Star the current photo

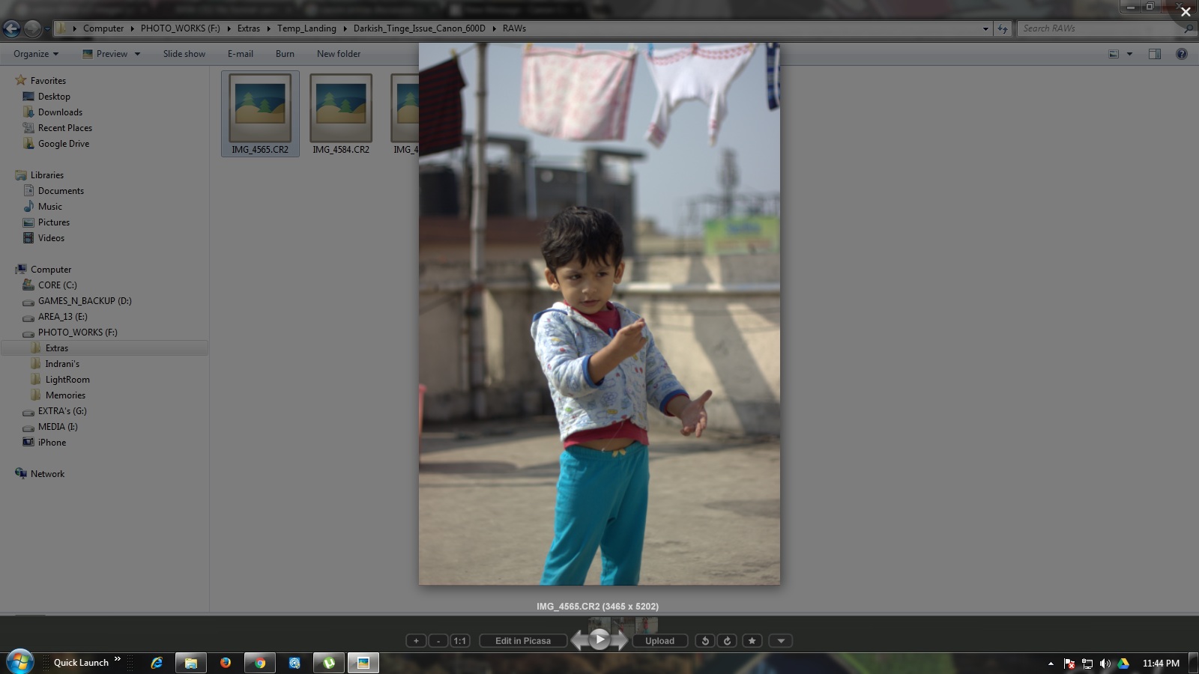coord(752,641)
